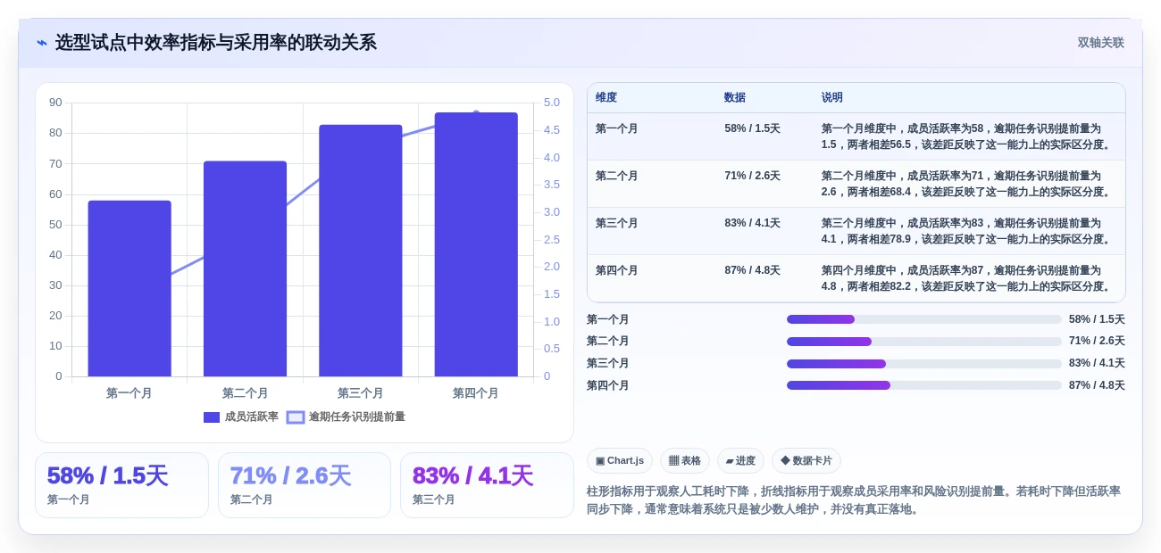Image resolution: width=1161 pixels, height=553 pixels.
Task: Click the 第三个月 bar in the chart
Action: click(361, 251)
